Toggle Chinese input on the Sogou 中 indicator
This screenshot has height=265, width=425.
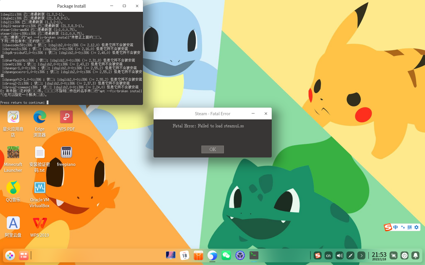[x=395, y=227]
